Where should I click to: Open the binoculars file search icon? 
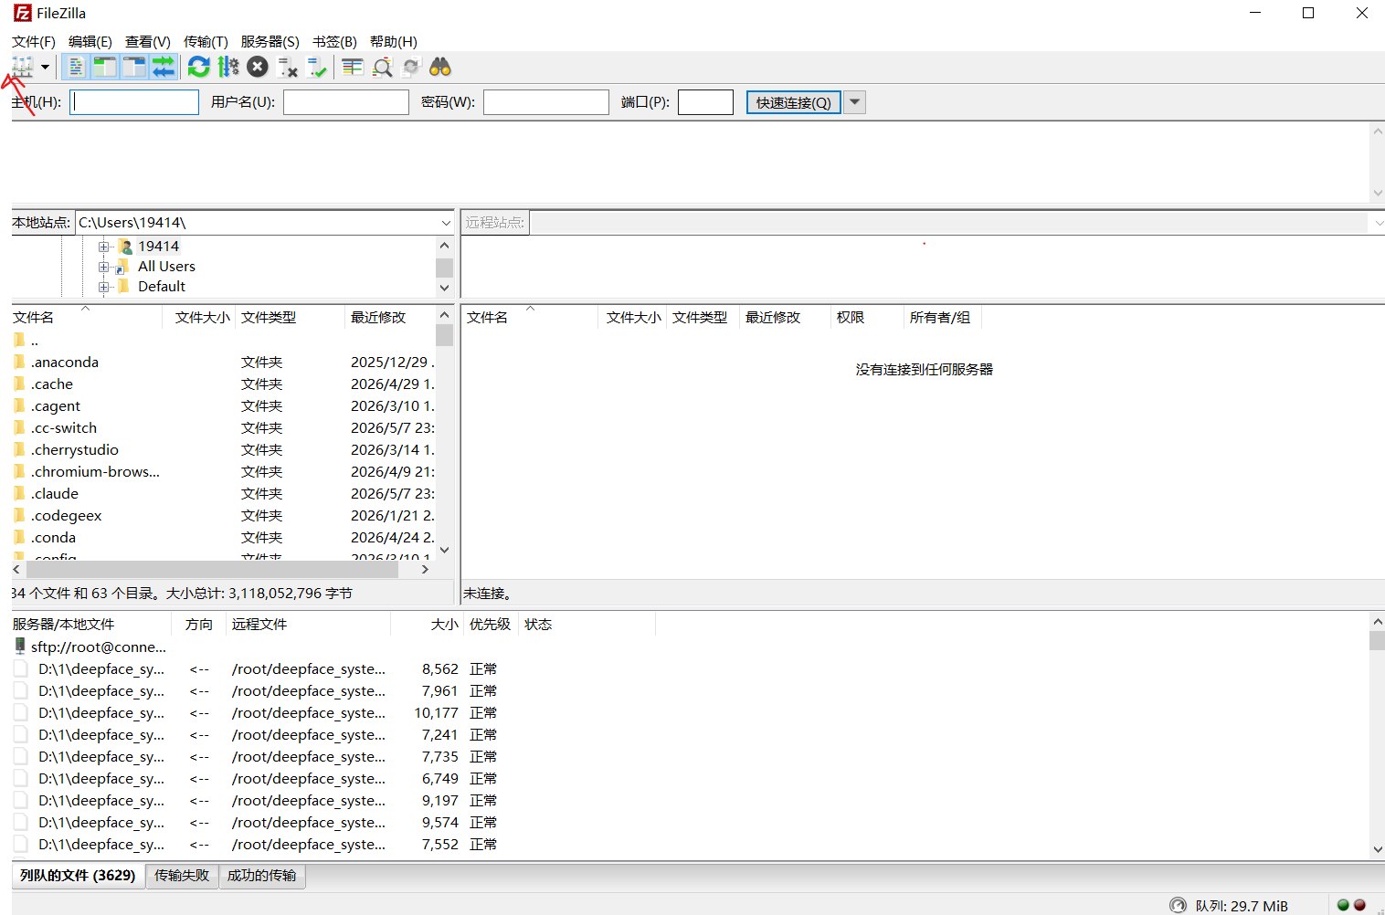(x=440, y=67)
